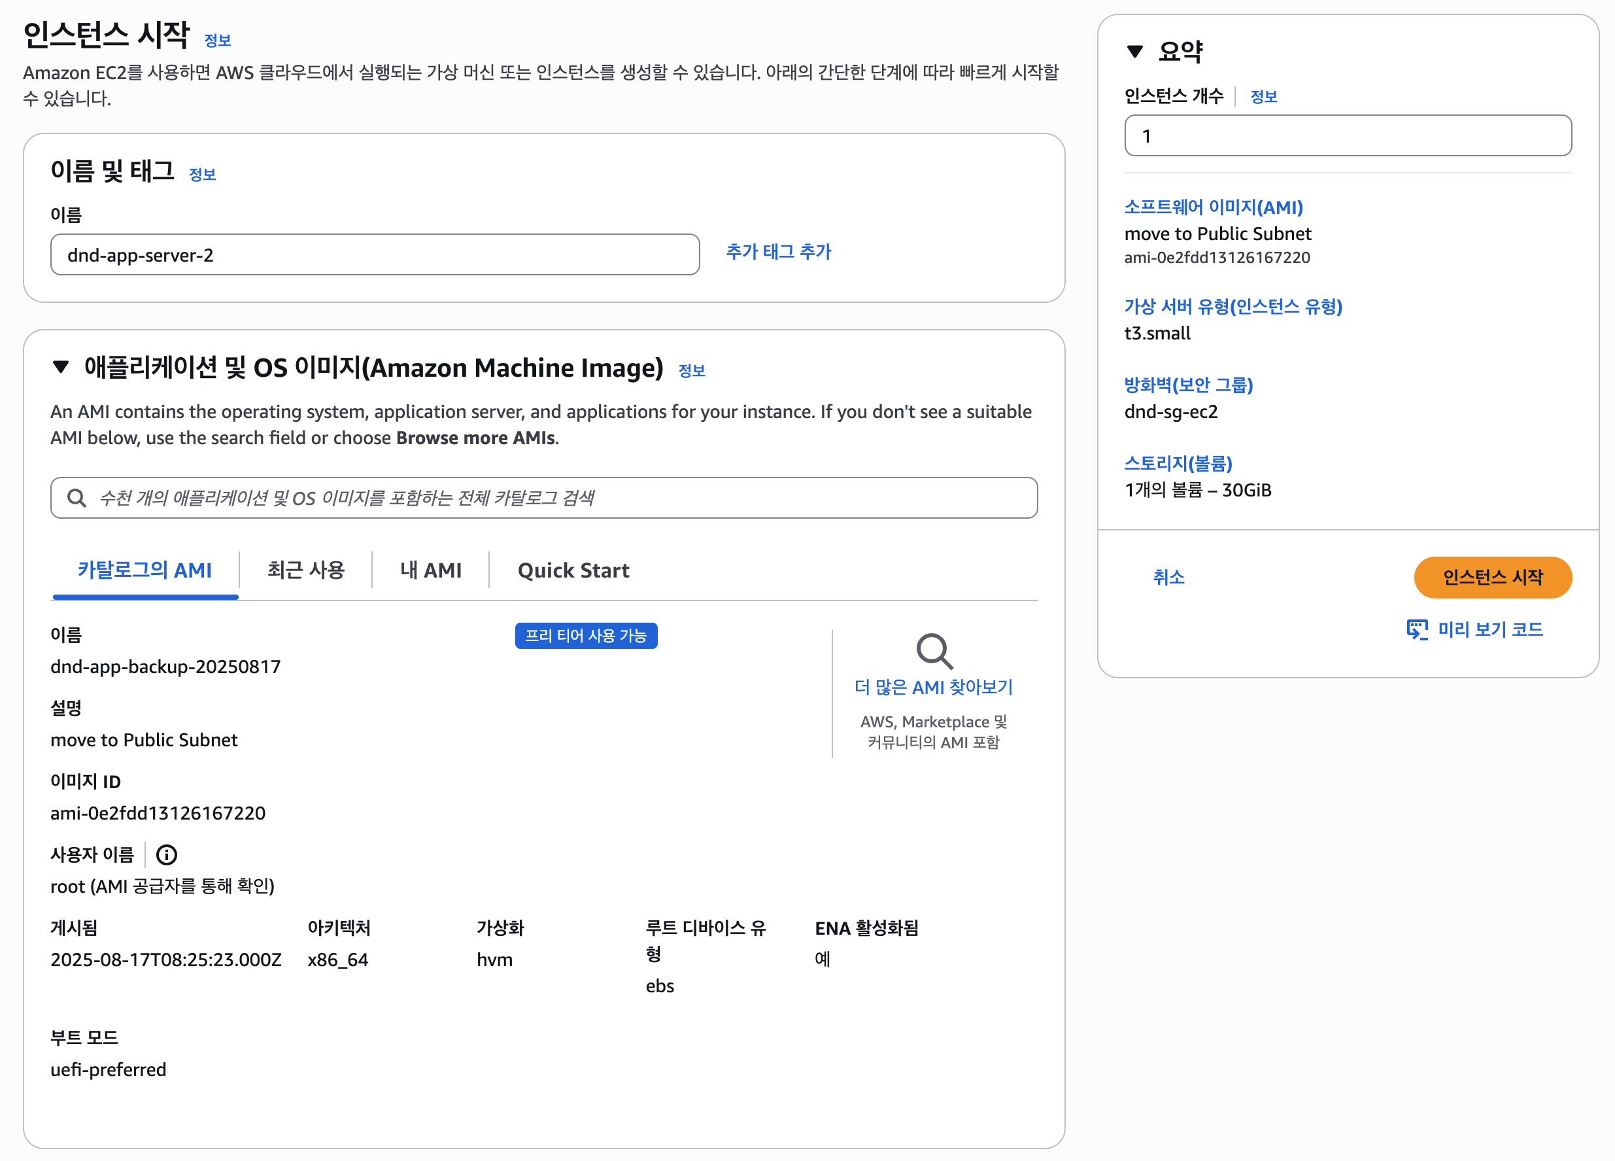Screen dimensions: 1615x1161
Task: Click the search icon in the AMI catalog search field
Action: coord(77,498)
